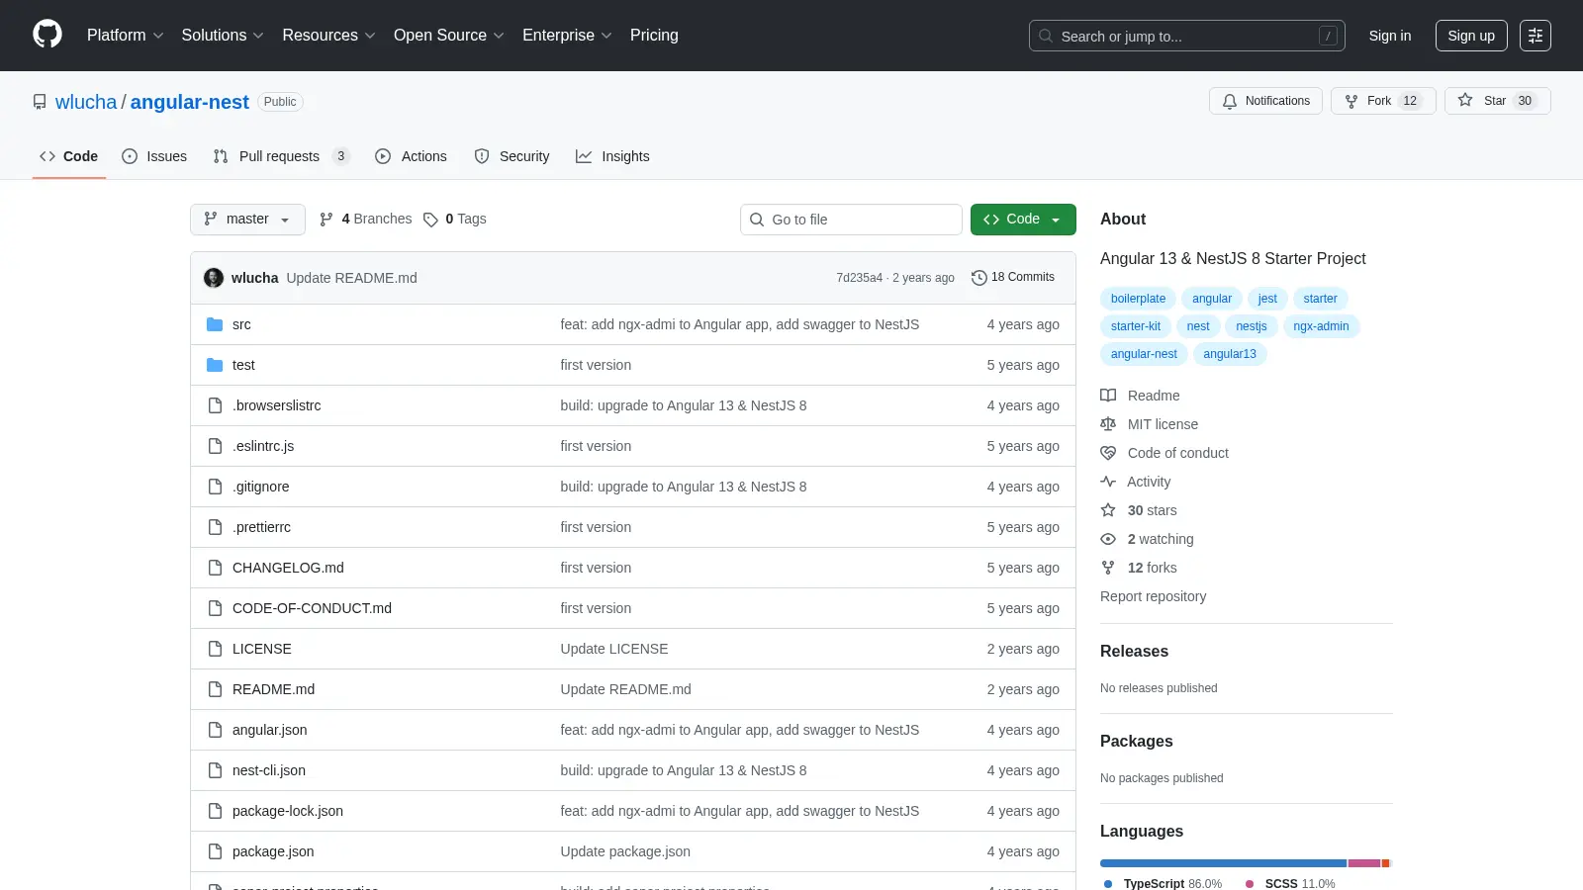This screenshot has width=1583, height=890.
Task: Click the branches icon next to 4 Branches
Action: click(326, 220)
